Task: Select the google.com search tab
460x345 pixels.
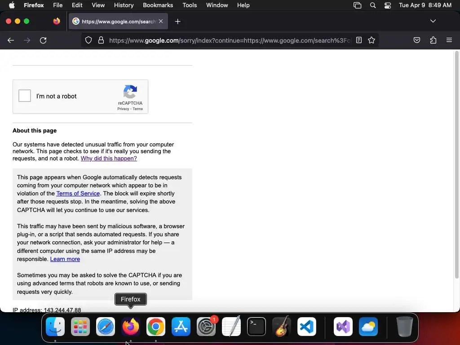Action: point(118,22)
